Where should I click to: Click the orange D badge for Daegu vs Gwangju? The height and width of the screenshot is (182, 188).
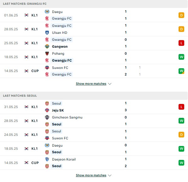click(181, 15)
